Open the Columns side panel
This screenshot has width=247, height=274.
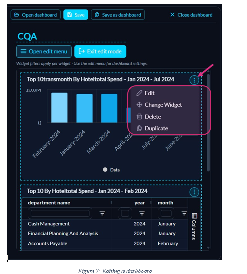pos(194,226)
